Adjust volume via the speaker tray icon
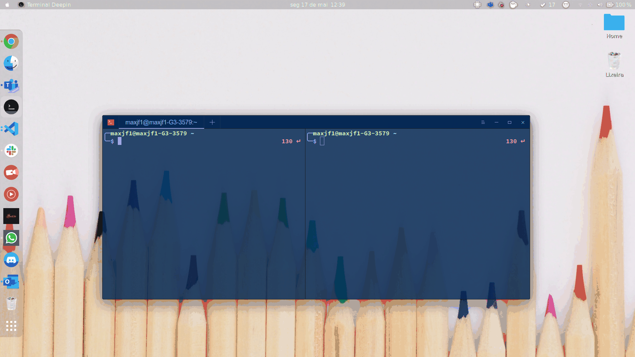 pyautogui.click(x=600, y=5)
